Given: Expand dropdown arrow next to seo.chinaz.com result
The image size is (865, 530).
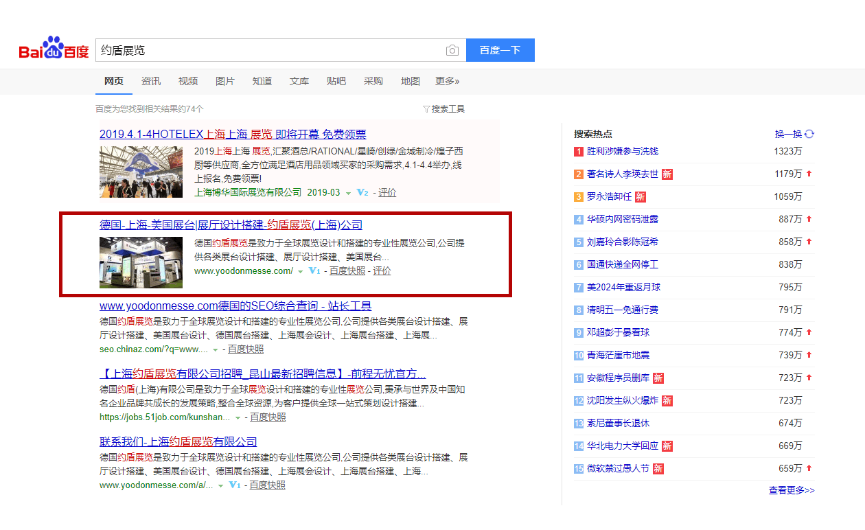Looking at the screenshot, I should click(x=215, y=350).
